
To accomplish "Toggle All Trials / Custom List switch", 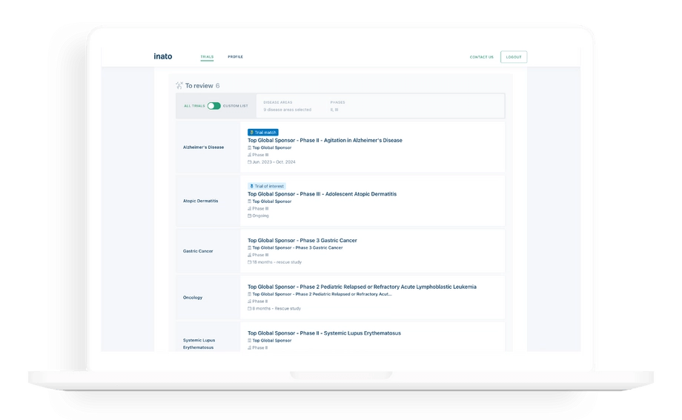I will (213, 106).
